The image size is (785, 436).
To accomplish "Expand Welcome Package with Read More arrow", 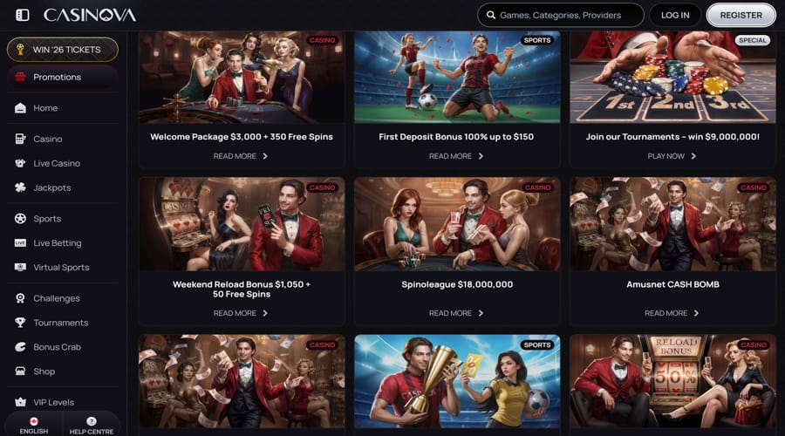I will [265, 156].
